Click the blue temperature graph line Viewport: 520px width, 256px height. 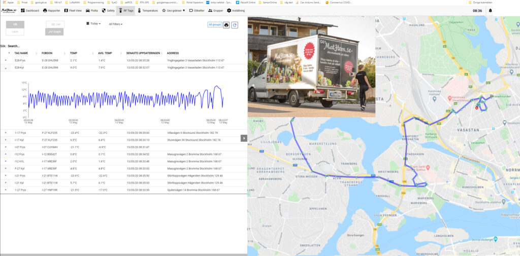coord(126,98)
